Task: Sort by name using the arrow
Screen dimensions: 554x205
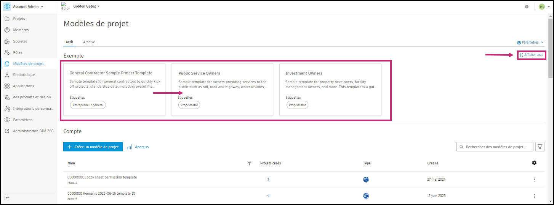Action: pos(249,163)
